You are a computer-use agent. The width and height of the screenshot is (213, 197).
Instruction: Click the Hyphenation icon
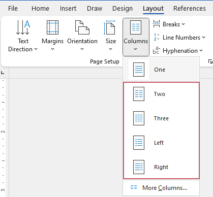pos(156,50)
